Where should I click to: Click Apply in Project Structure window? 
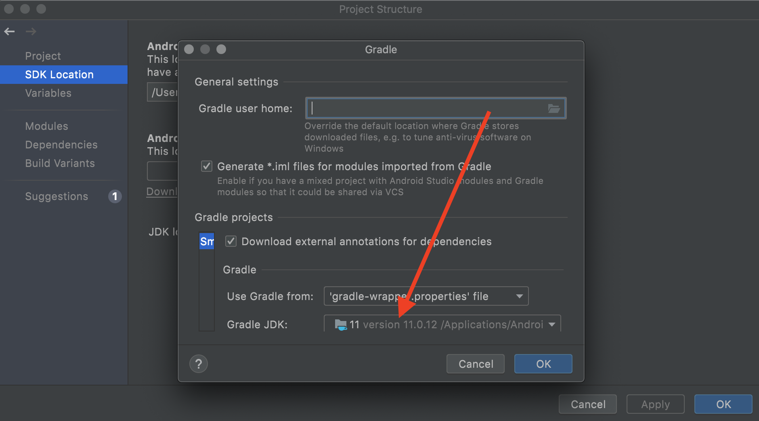pos(655,404)
